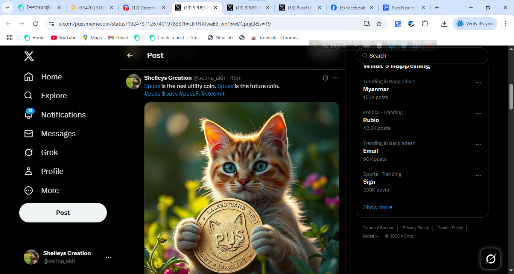Open the Chrome Downloads icon
This screenshot has width=514, height=274.
444,24
